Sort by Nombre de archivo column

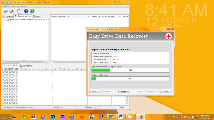[66, 17]
